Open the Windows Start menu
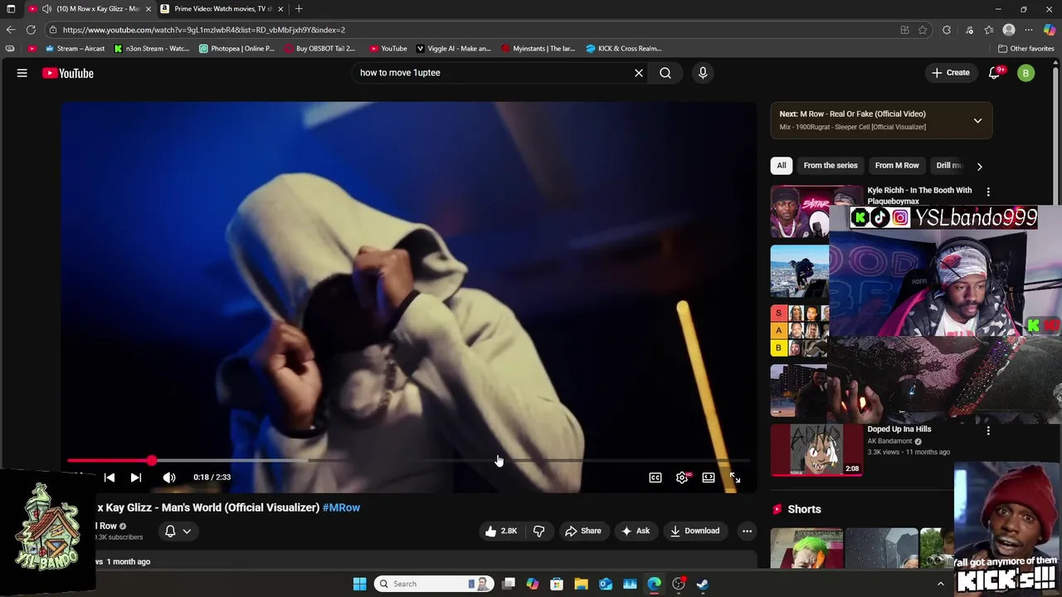The image size is (1062, 597). tap(359, 584)
